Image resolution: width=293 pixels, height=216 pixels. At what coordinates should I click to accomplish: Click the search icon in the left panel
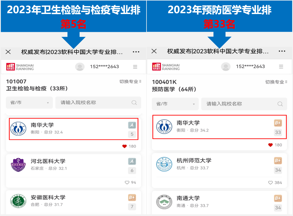click(134, 103)
